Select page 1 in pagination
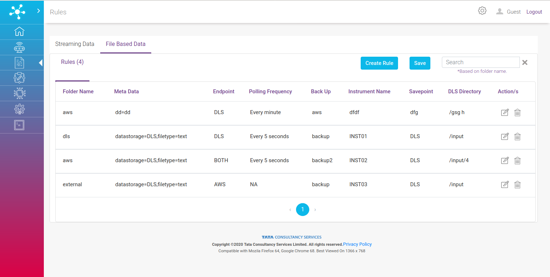The width and height of the screenshot is (550, 277). [x=302, y=209]
